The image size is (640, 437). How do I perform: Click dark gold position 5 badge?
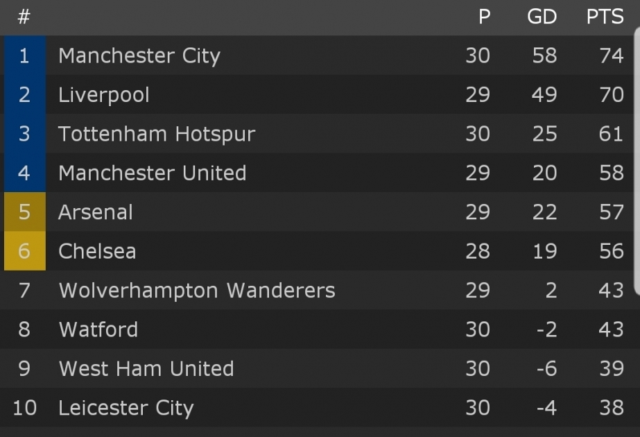(x=24, y=212)
